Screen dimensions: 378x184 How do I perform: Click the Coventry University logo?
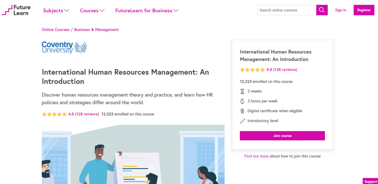pos(64,47)
